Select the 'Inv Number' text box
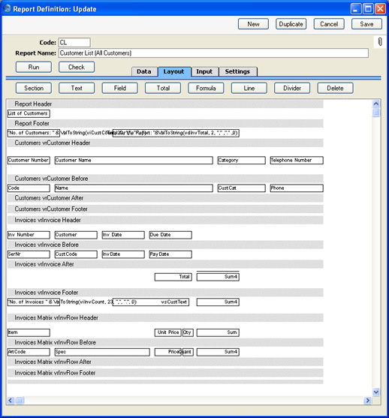The height and width of the screenshot is (418, 389). [x=29, y=235]
